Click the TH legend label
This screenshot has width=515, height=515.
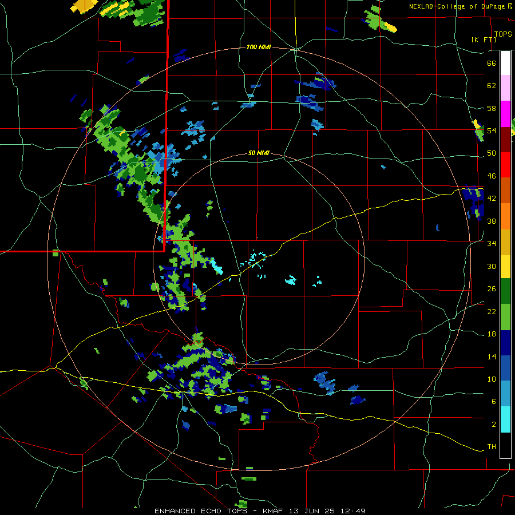[x=492, y=447]
